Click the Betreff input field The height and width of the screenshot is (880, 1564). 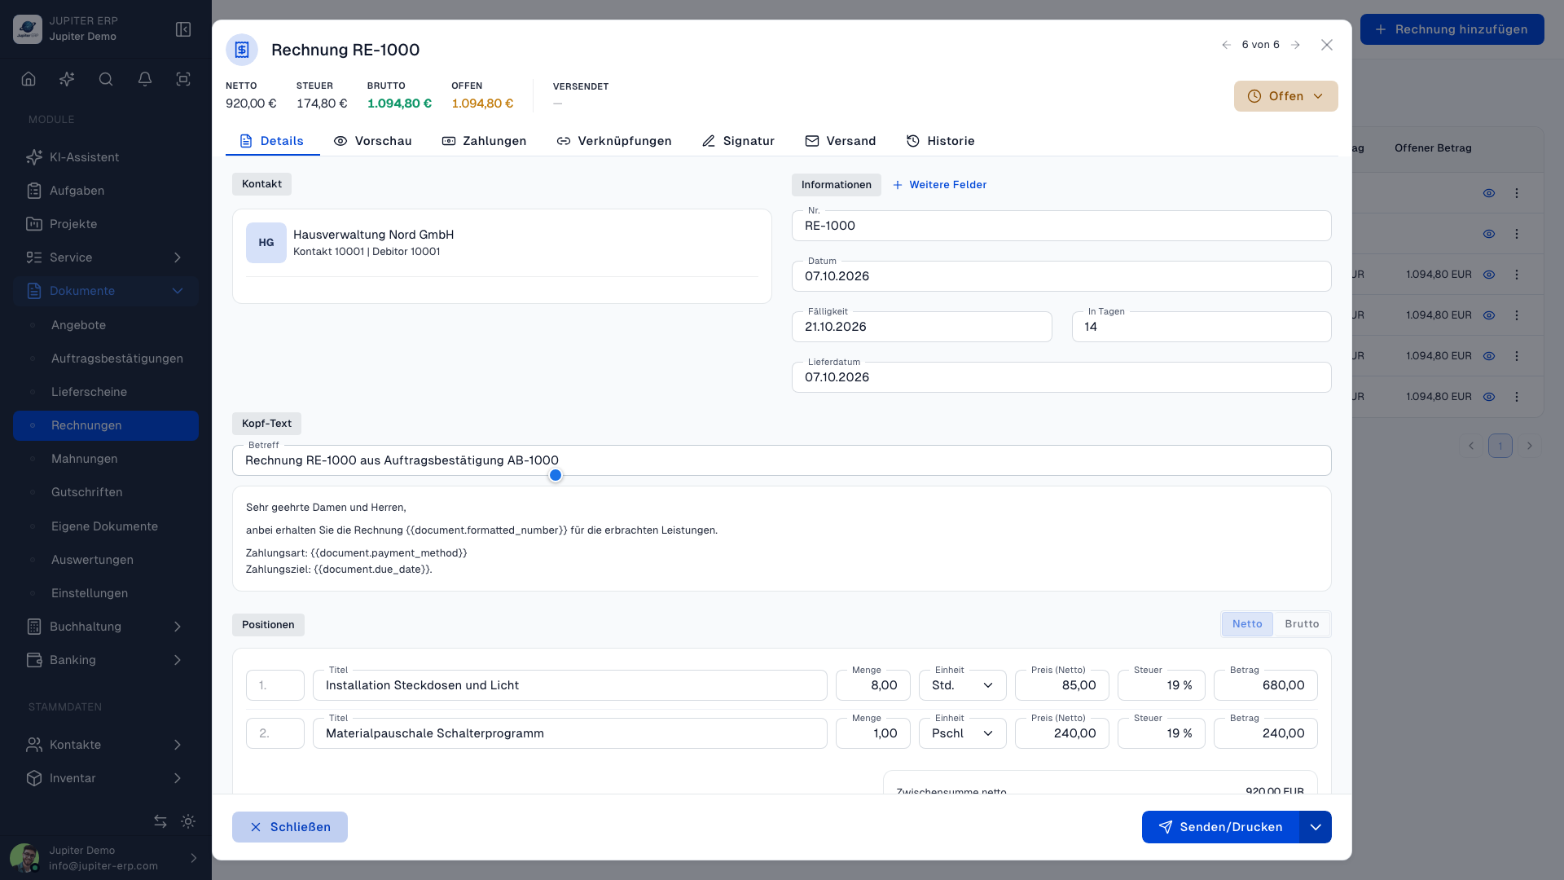[x=782, y=460]
